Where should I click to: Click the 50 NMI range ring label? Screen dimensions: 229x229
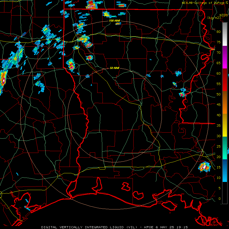pyautogui.click(x=114, y=68)
